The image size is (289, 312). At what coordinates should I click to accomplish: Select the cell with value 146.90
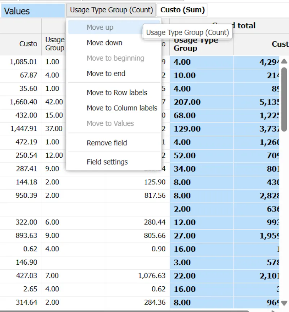[x=21, y=262]
